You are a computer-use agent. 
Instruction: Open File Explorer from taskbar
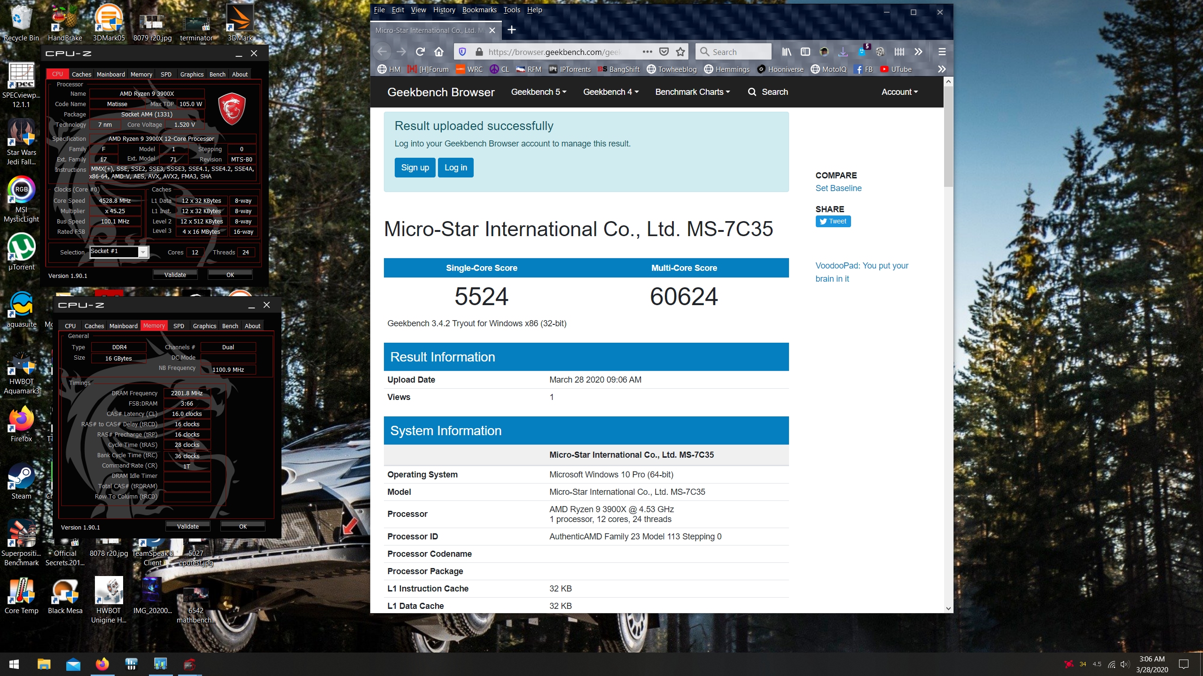44,664
